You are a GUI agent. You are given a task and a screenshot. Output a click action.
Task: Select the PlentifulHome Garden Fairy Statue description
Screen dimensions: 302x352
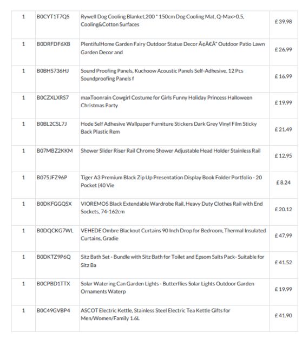coord(173,48)
